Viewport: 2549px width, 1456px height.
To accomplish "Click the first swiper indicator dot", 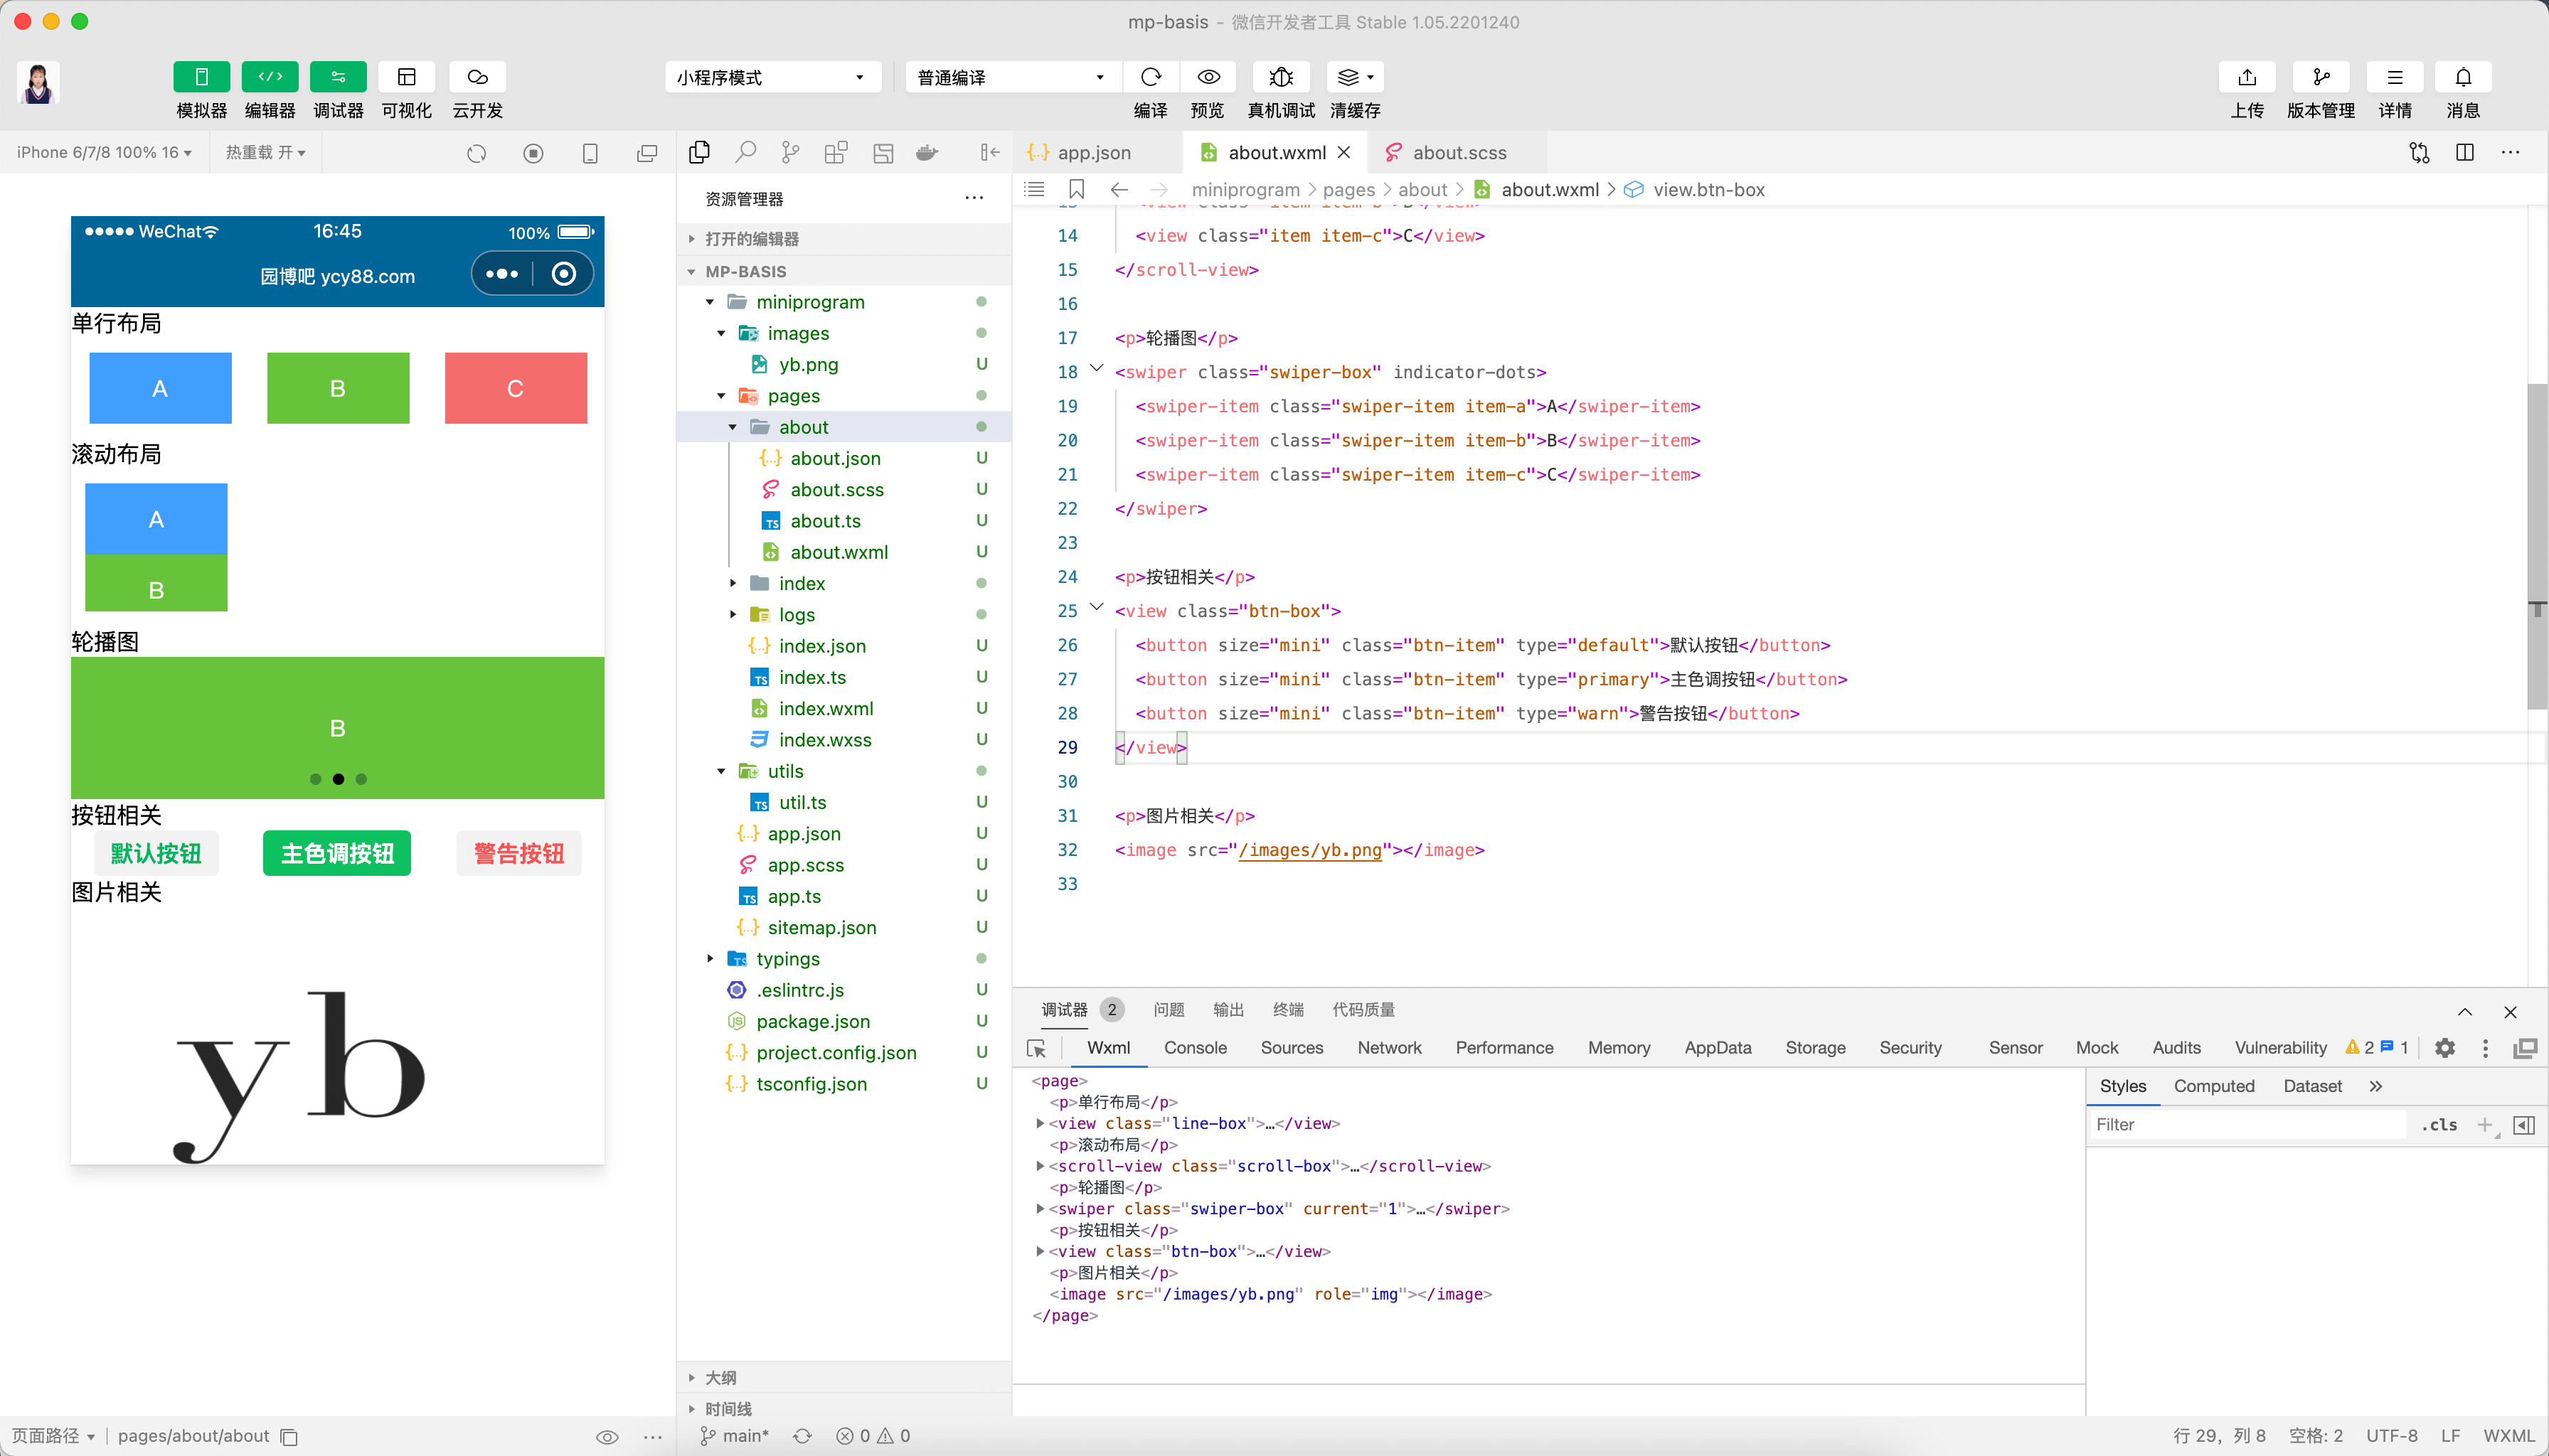I will [315, 779].
